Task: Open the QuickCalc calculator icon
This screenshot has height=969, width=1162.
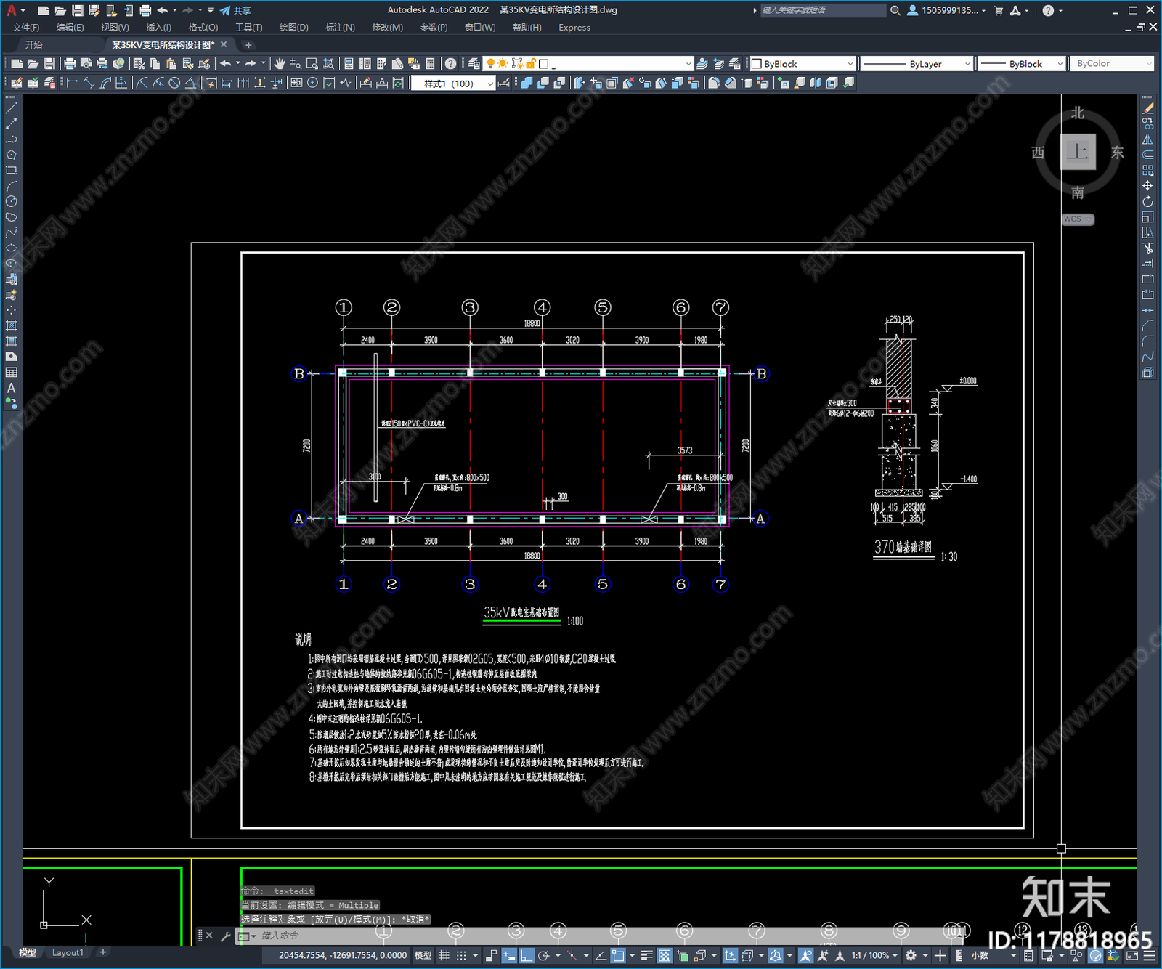Action: tap(430, 64)
